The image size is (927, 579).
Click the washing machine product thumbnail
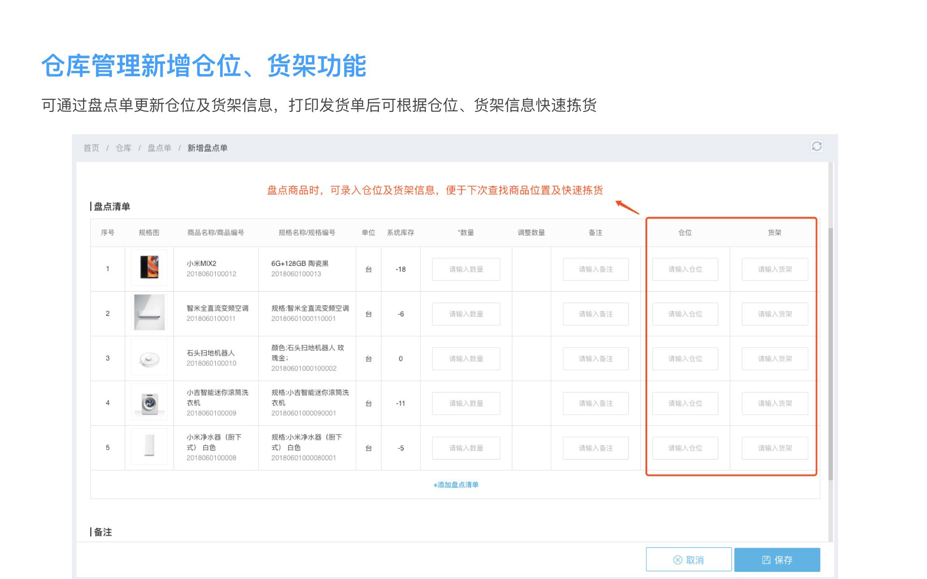pyautogui.click(x=149, y=402)
